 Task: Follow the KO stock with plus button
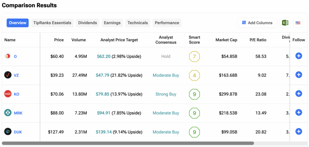pyautogui.click(x=298, y=94)
